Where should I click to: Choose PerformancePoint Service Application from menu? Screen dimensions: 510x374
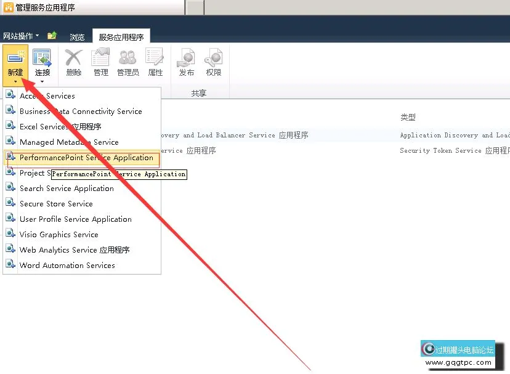point(86,158)
